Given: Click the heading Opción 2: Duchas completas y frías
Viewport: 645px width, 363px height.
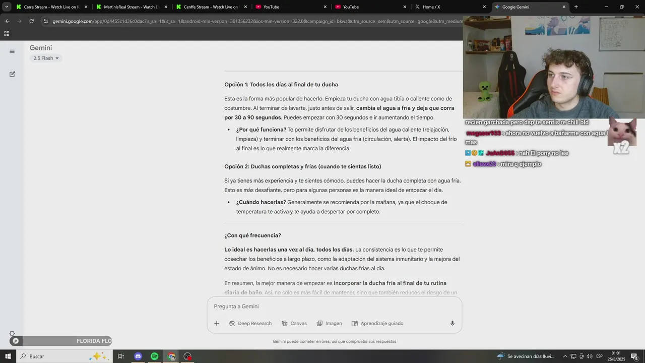Looking at the screenshot, I should coord(303,167).
